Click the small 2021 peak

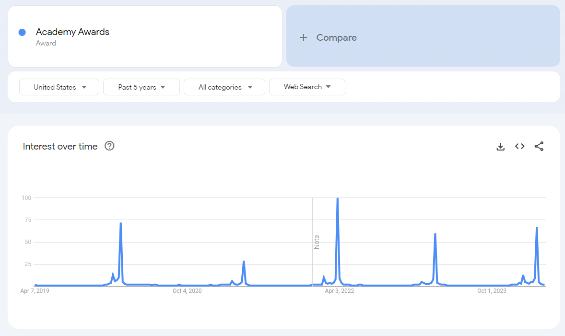(244, 261)
